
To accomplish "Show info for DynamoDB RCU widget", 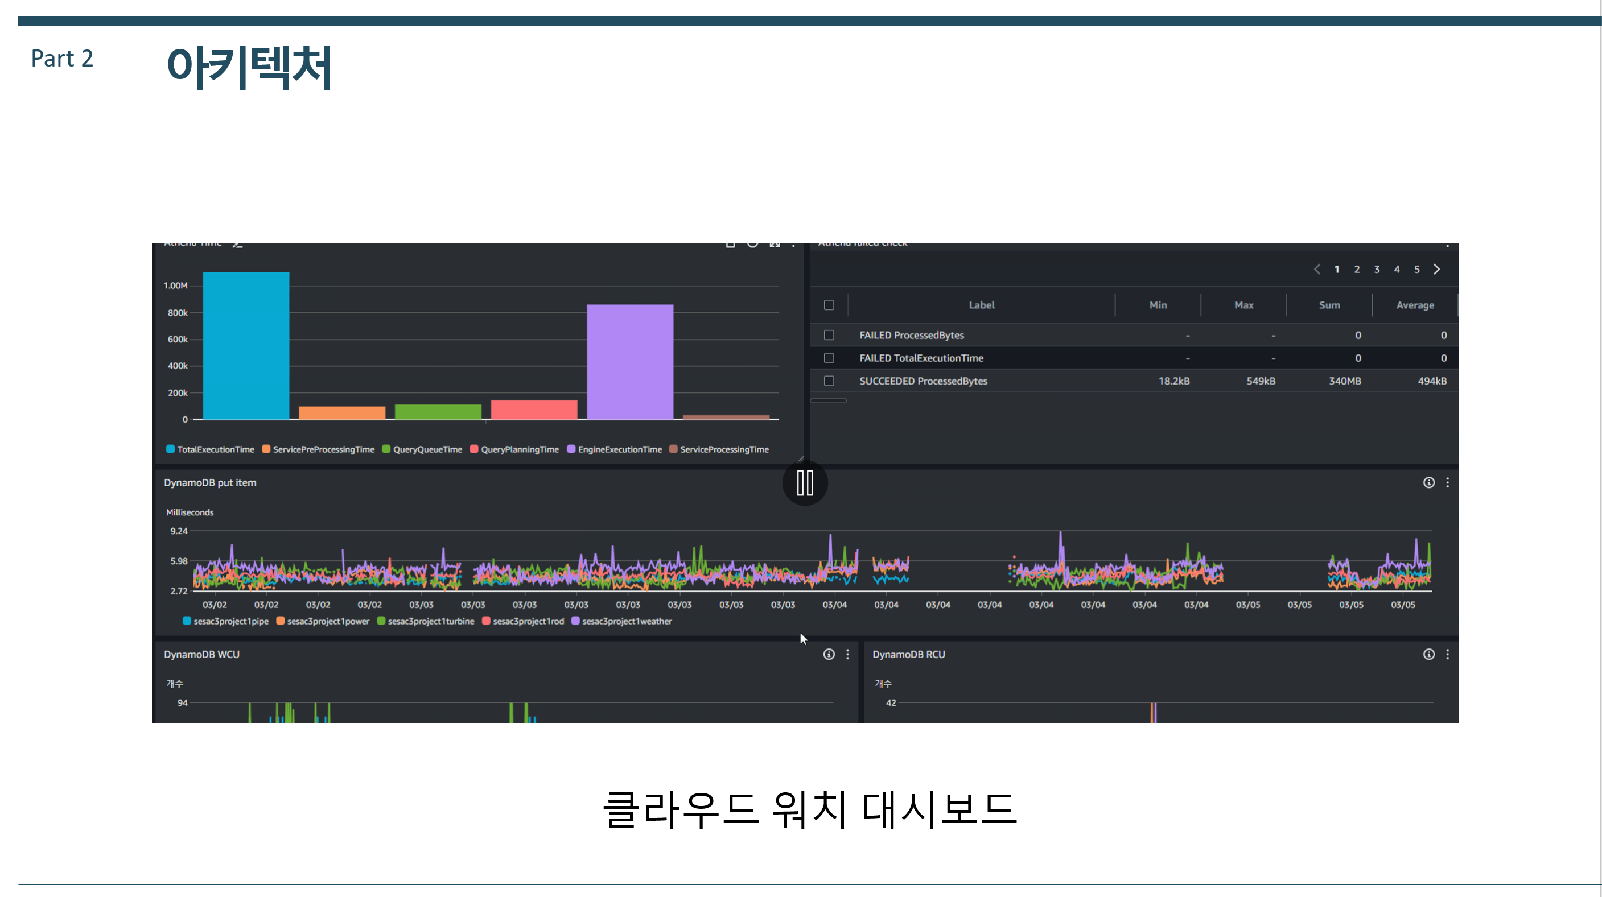I will 1428,655.
